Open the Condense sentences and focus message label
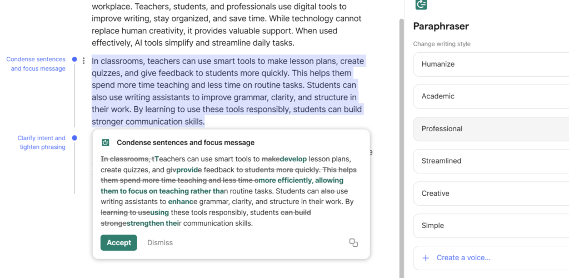The height and width of the screenshot is (278, 569). (x=36, y=64)
